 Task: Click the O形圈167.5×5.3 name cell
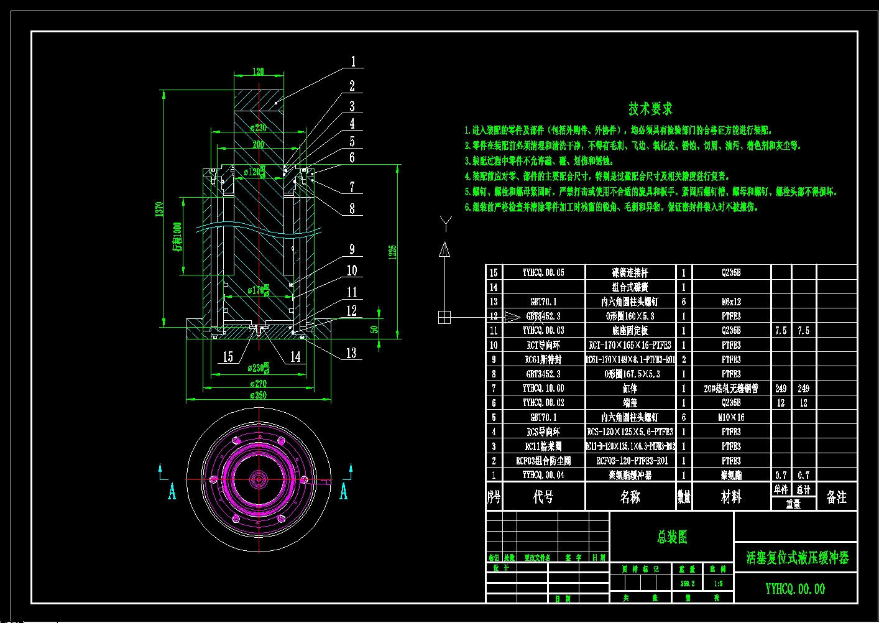click(630, 374)
